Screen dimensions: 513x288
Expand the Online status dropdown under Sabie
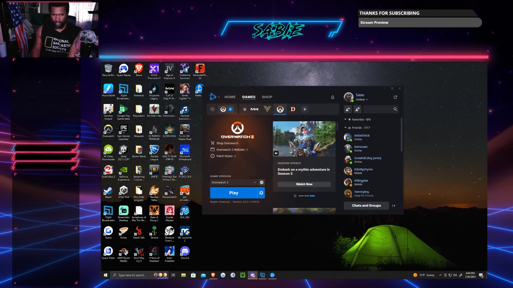[362, 100]
